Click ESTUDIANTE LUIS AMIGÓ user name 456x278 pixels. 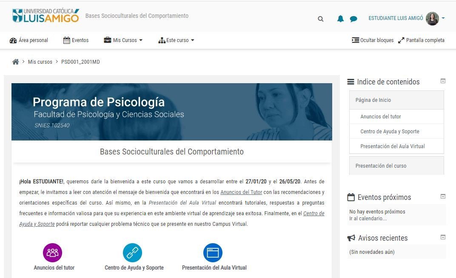pos(396,18)
